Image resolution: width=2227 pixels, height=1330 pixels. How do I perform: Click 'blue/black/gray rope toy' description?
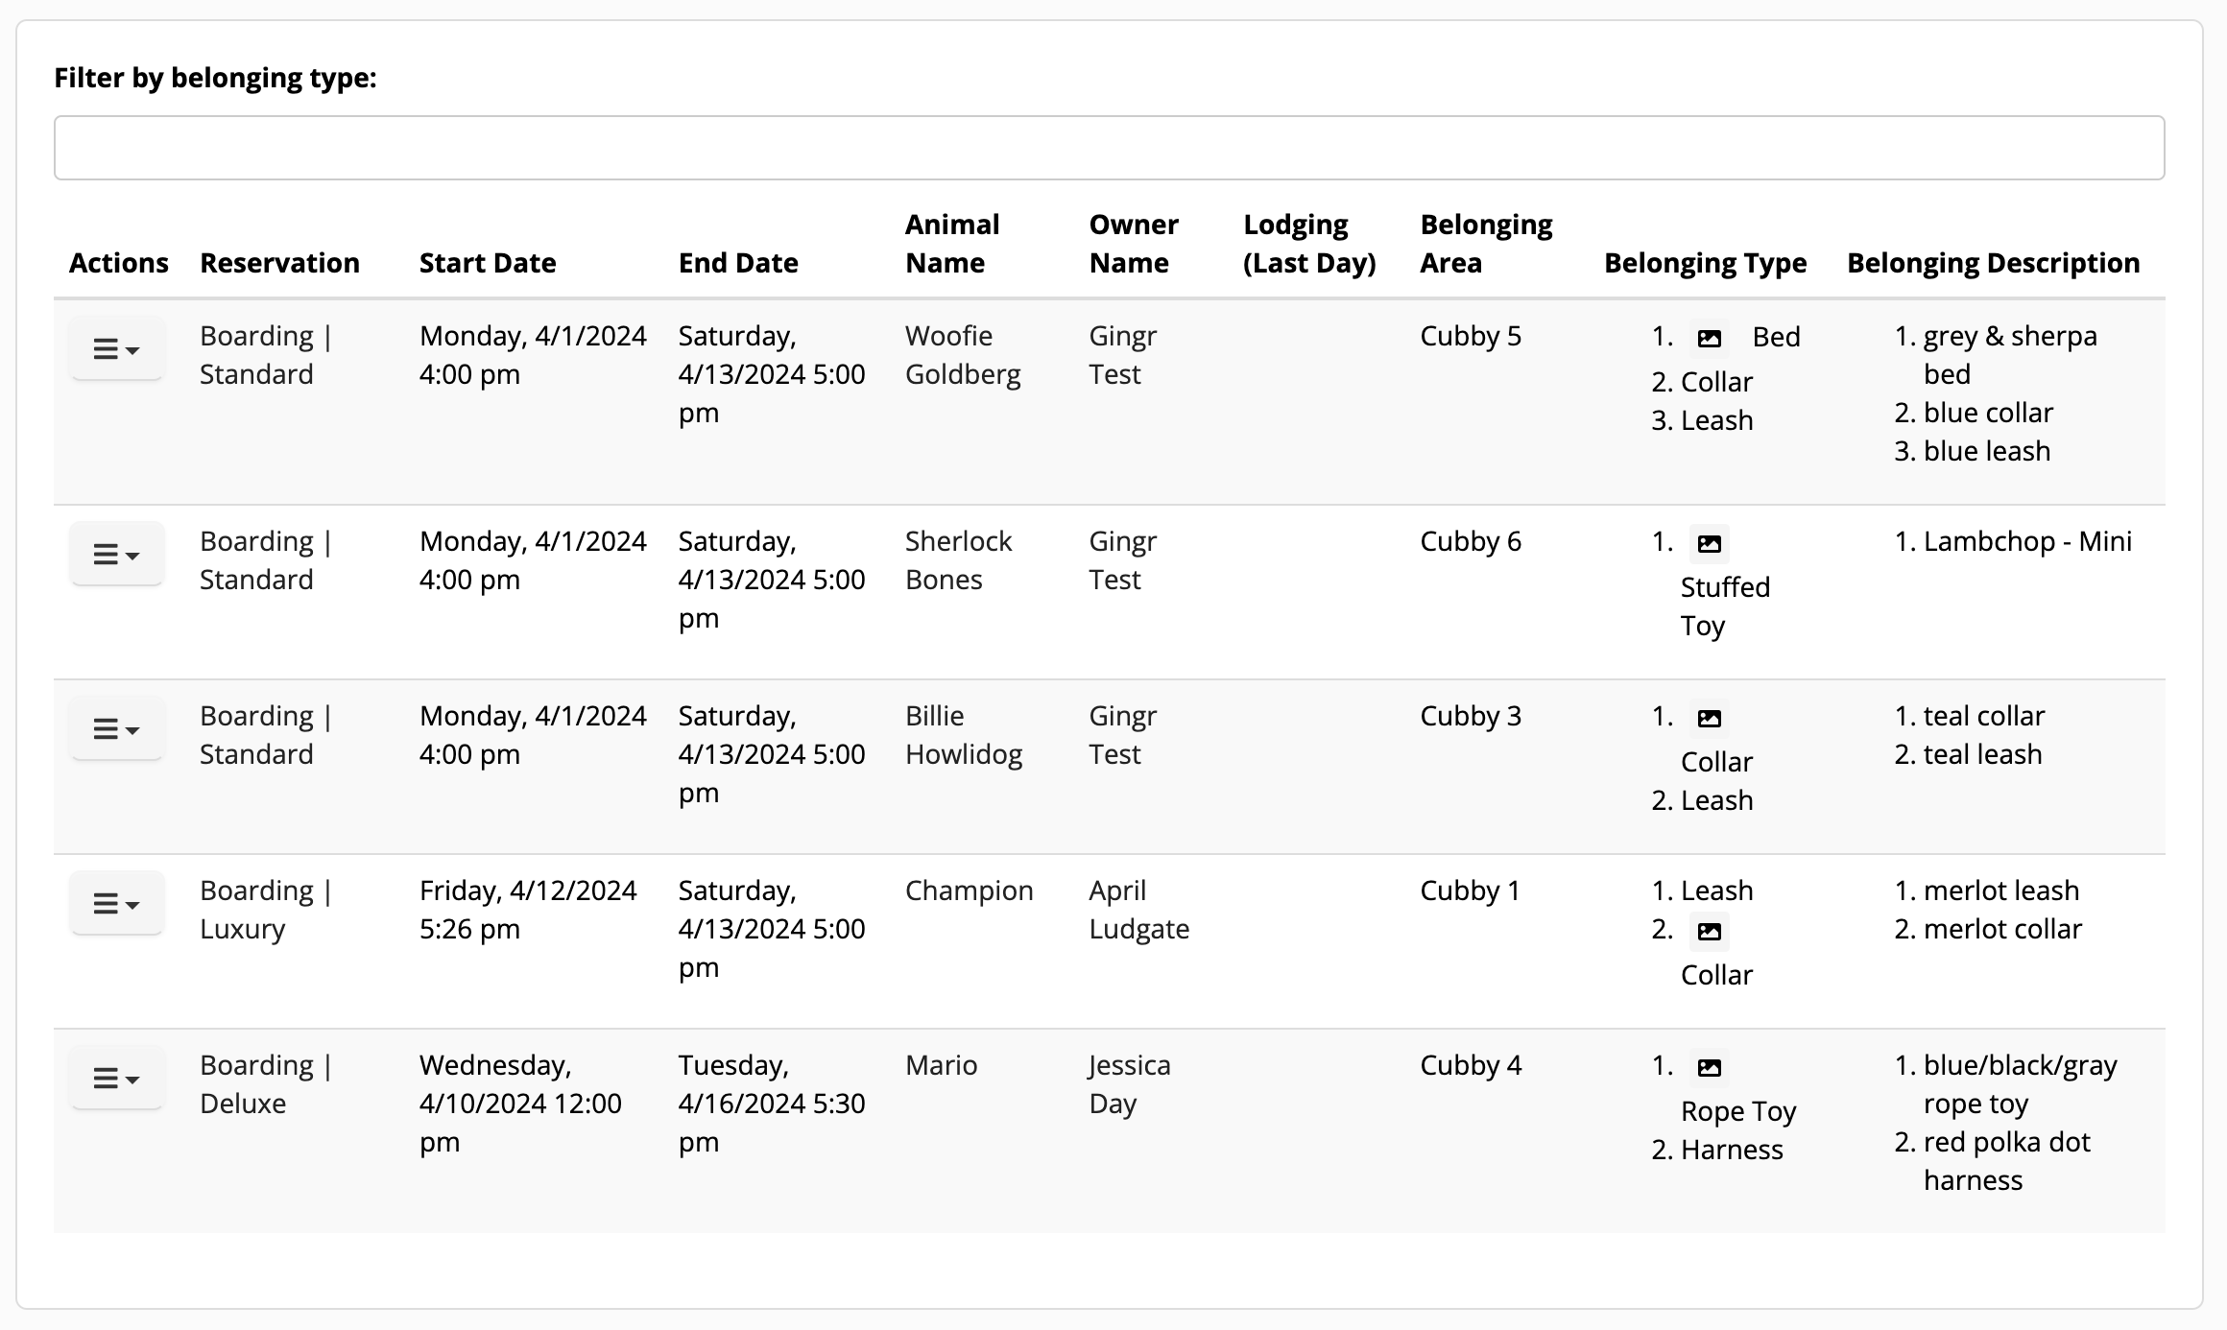(x=2021, y=1084)
